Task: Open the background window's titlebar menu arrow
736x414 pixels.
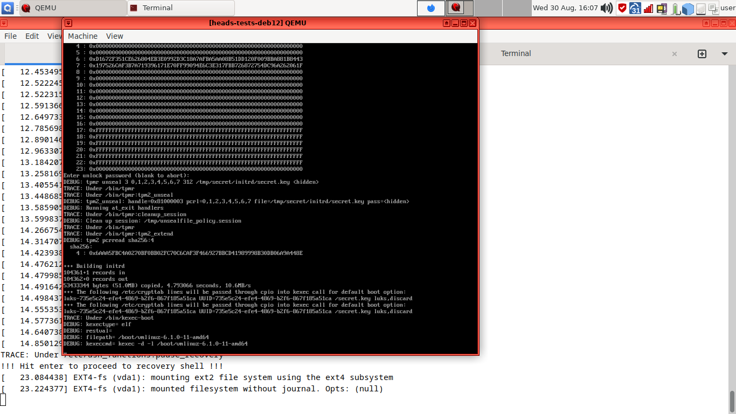Action: tap(4, 23)
